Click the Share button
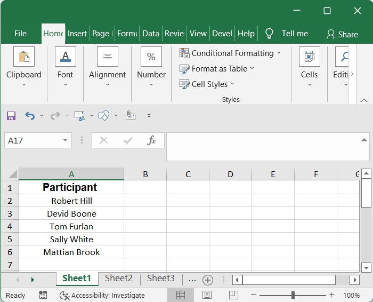 click(342, 34)
